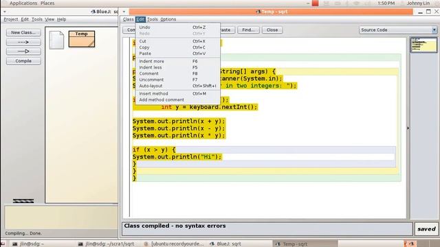Image resolution: width=440 pixels, height=247 pixels.
Task: Open the Edit menu in BlueJ main window
Action: [x=25, y=19]
